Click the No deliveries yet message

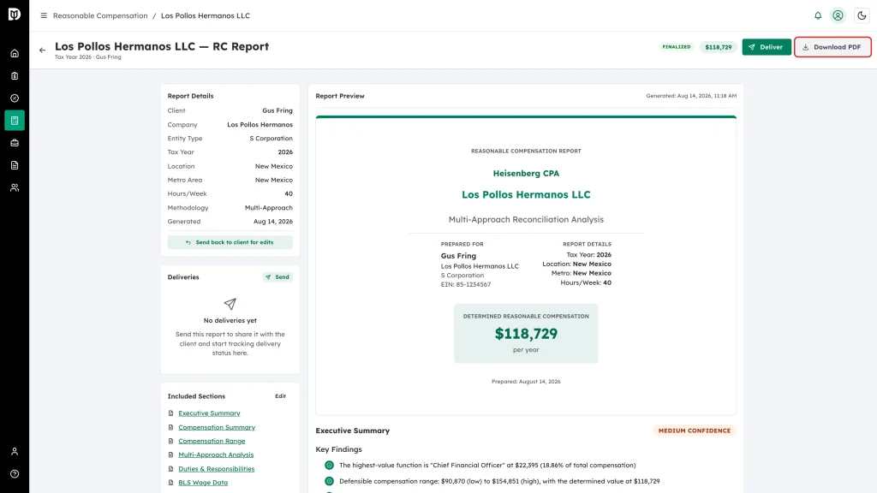tap(230, 321)
